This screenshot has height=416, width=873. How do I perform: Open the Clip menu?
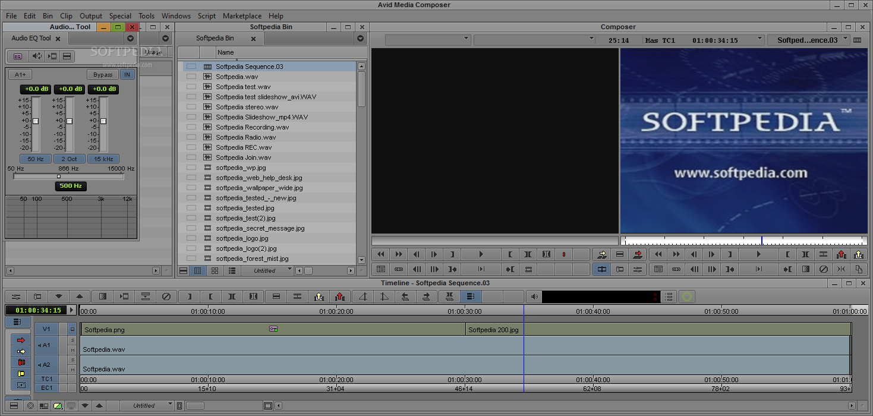(x=67, y=16)
